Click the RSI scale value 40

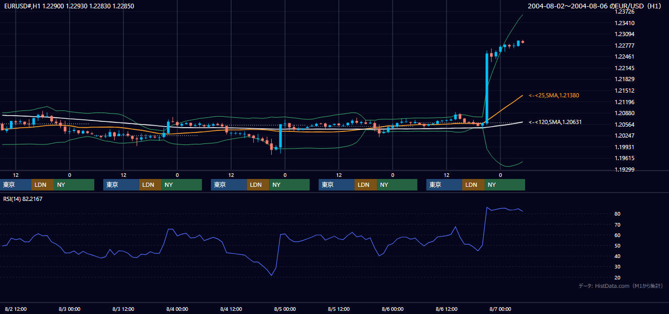pos(618,256)
